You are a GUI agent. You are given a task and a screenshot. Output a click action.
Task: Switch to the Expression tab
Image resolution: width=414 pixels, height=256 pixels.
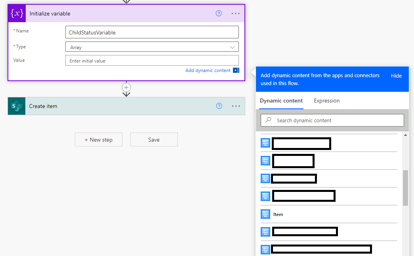[326, 101]
